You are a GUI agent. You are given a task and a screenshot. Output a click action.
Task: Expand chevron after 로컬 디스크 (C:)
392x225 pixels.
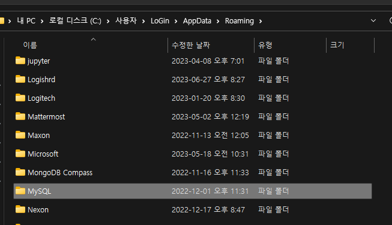(x=108, y=22)
